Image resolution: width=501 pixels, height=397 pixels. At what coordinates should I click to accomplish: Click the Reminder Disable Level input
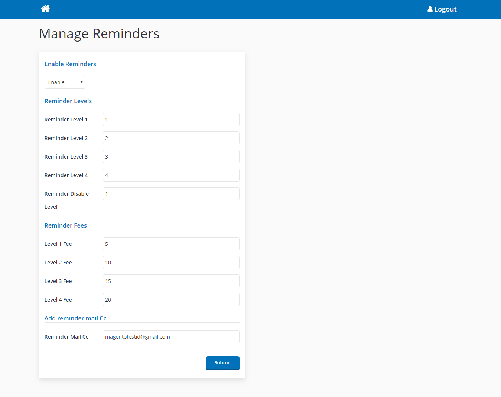click(x=171, y=194)
